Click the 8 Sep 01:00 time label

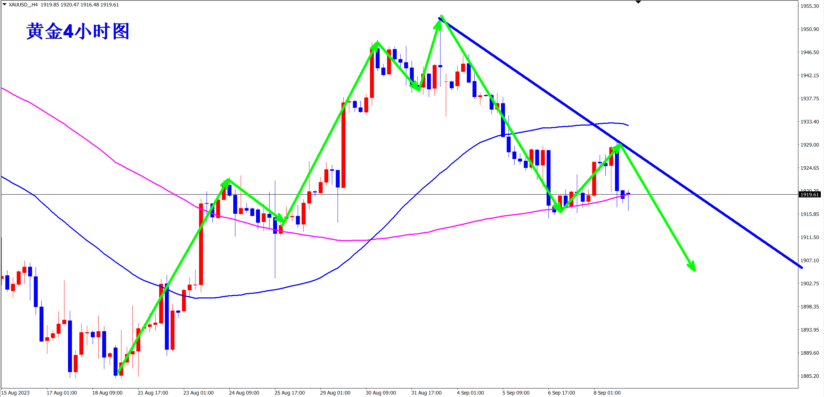(607, 393)
